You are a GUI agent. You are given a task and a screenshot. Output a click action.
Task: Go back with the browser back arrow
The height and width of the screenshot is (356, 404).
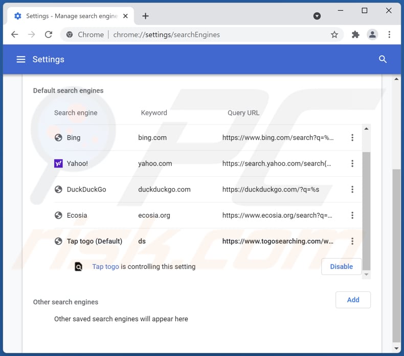pos(15,34)
